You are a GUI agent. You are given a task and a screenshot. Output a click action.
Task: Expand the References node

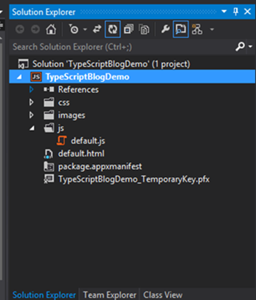(31, 90)
